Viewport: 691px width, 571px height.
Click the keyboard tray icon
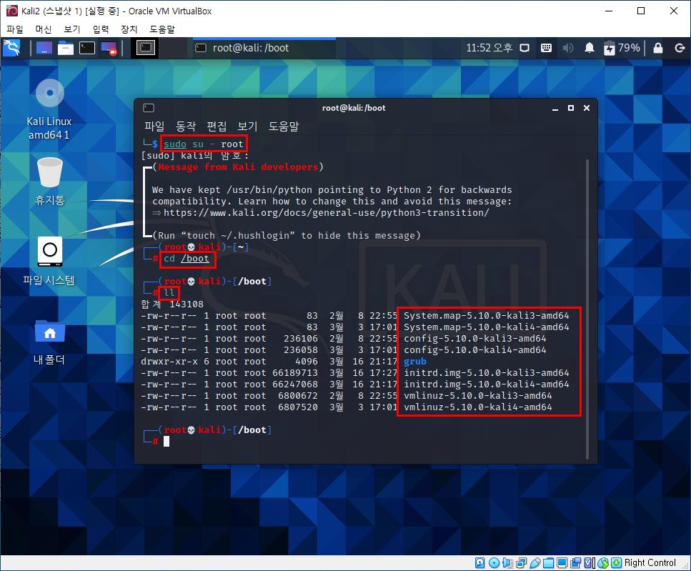point(546,48)
